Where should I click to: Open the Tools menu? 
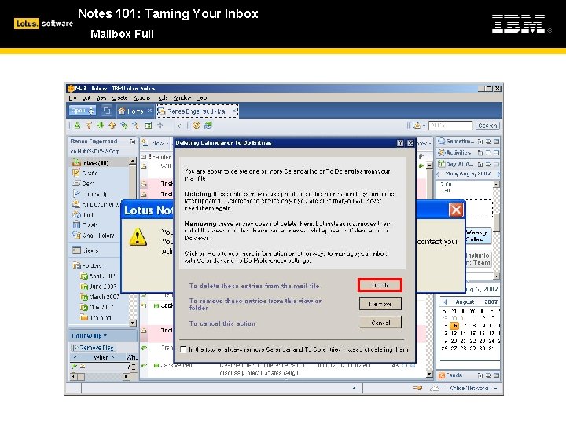tap(164, 97)
